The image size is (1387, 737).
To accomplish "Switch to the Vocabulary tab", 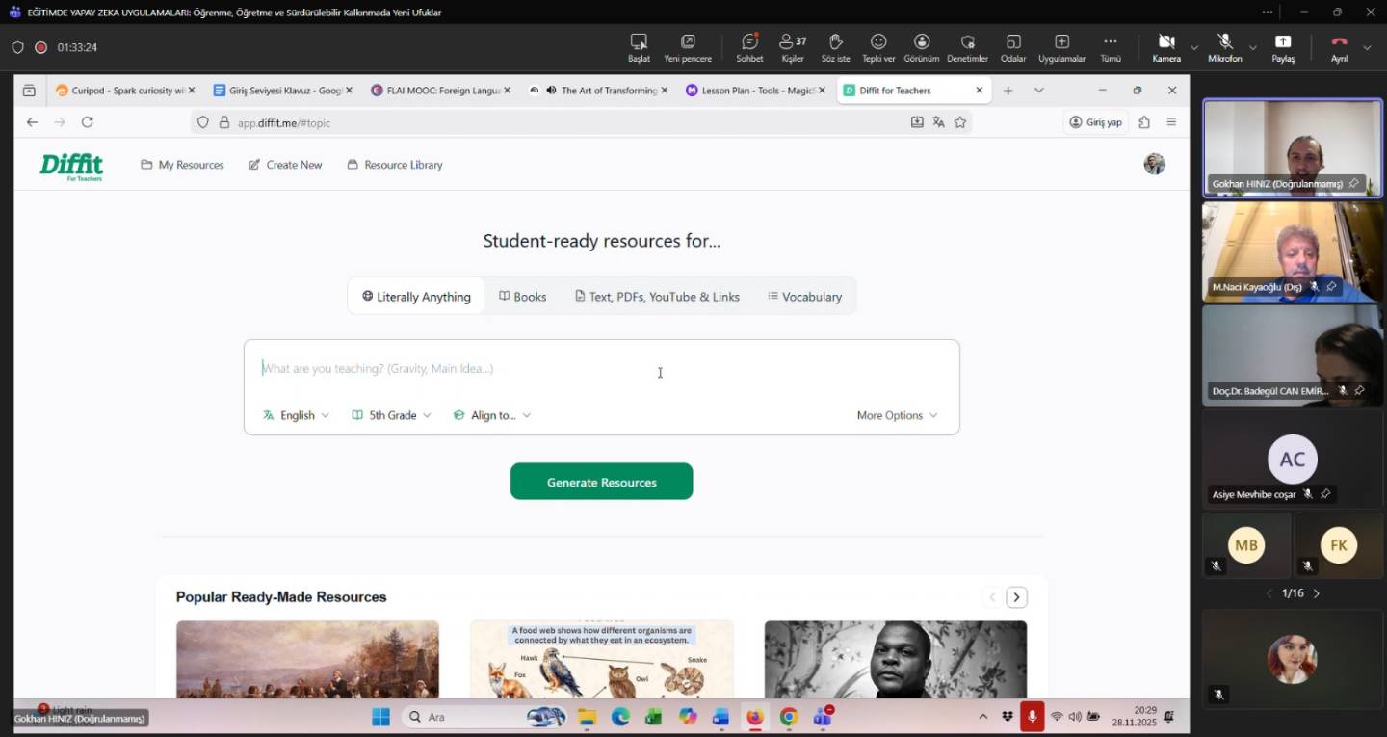I will (x=804, y=297).
